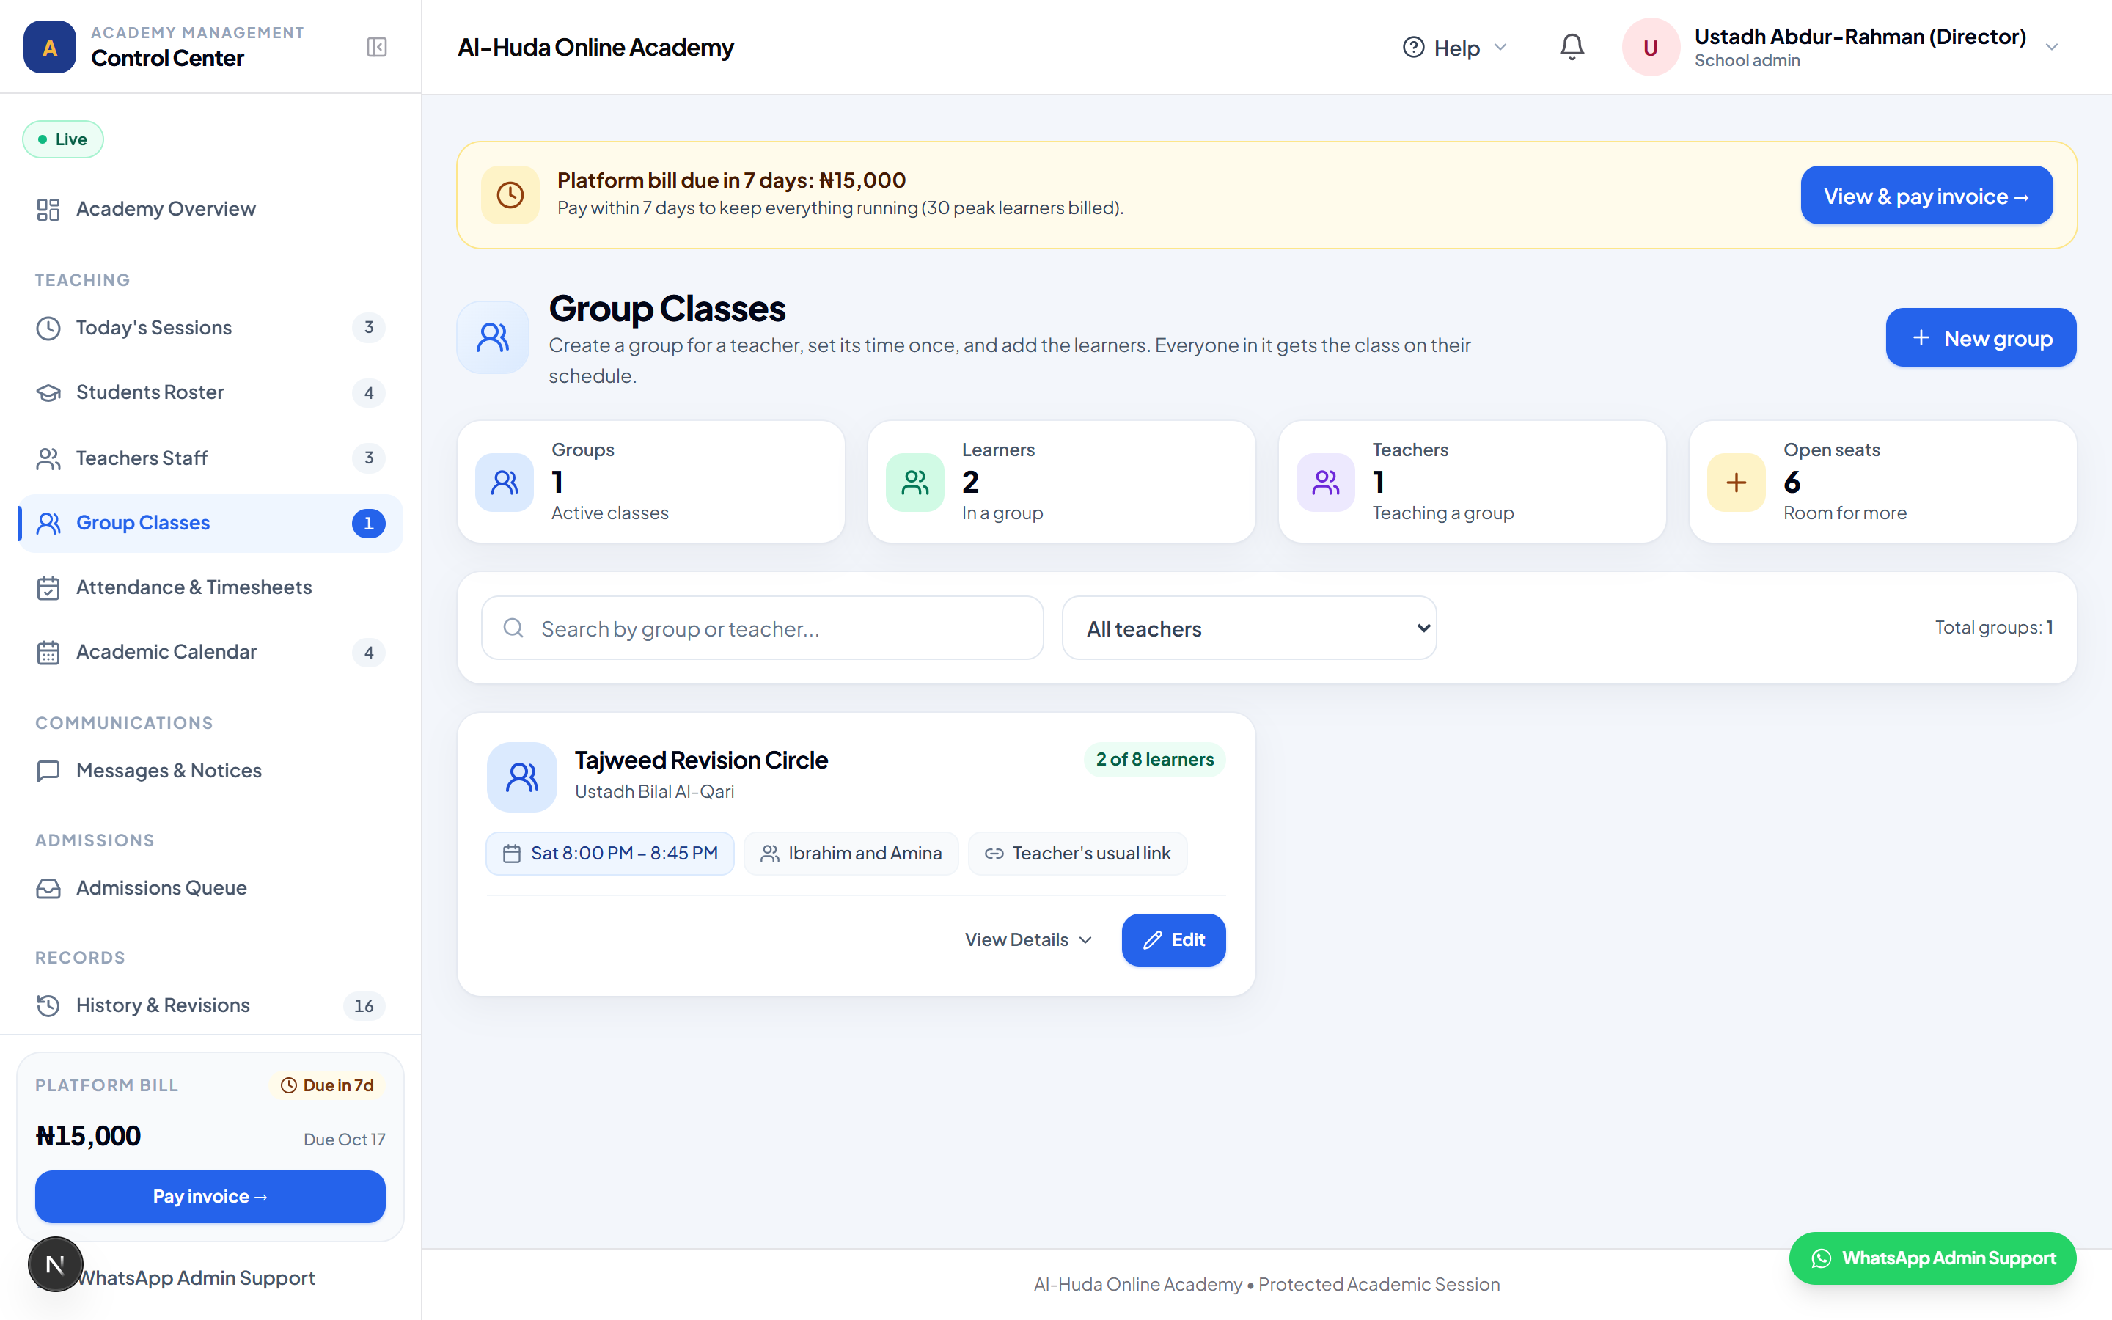Create a New group
This screenshot has height=1320, width=2112.
pos(1980,338)
